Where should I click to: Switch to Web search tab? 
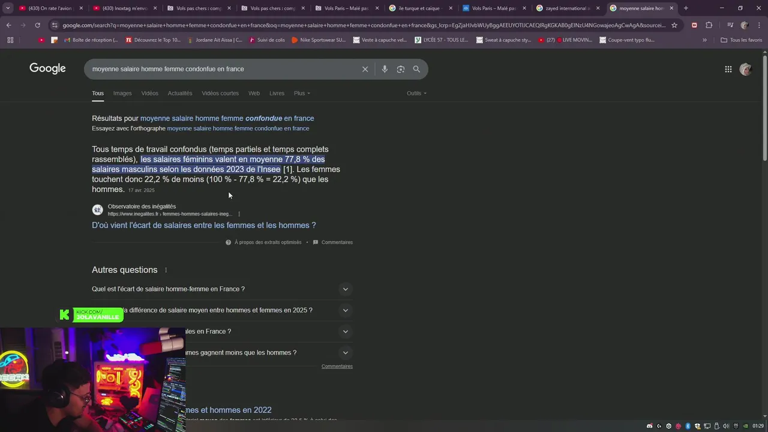tap(254, 93)
